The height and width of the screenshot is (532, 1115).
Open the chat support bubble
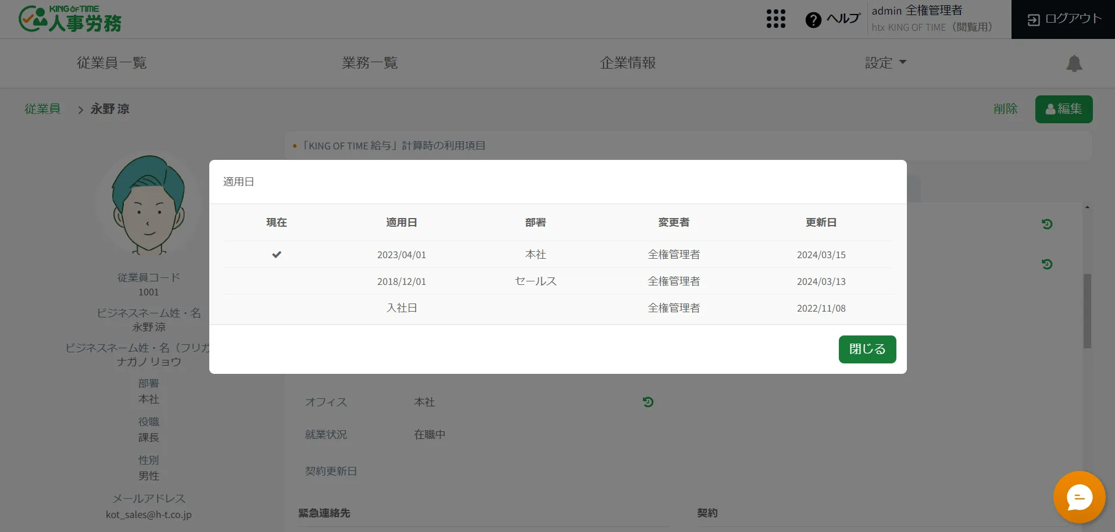click(x=1080, y=498)
